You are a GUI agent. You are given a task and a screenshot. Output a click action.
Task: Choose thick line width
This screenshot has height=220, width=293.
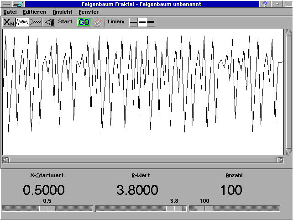151,22
